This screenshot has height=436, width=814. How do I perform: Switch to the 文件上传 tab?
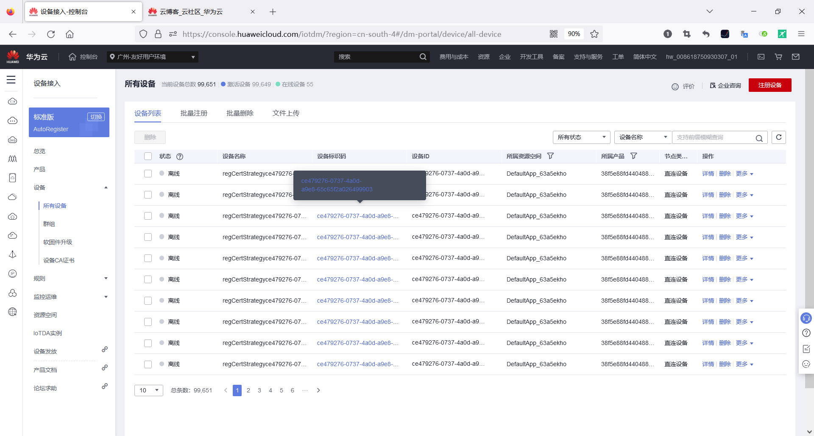(286, 113)
